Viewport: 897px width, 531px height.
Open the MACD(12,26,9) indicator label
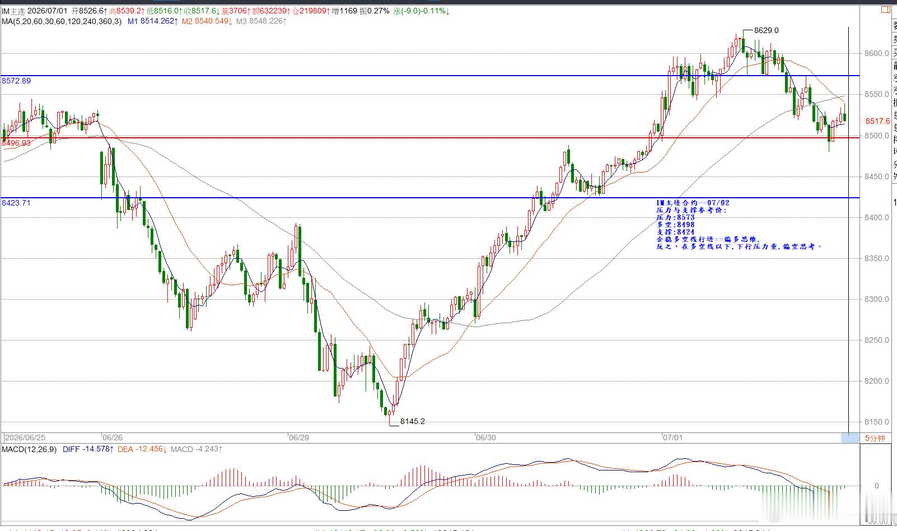29,449
